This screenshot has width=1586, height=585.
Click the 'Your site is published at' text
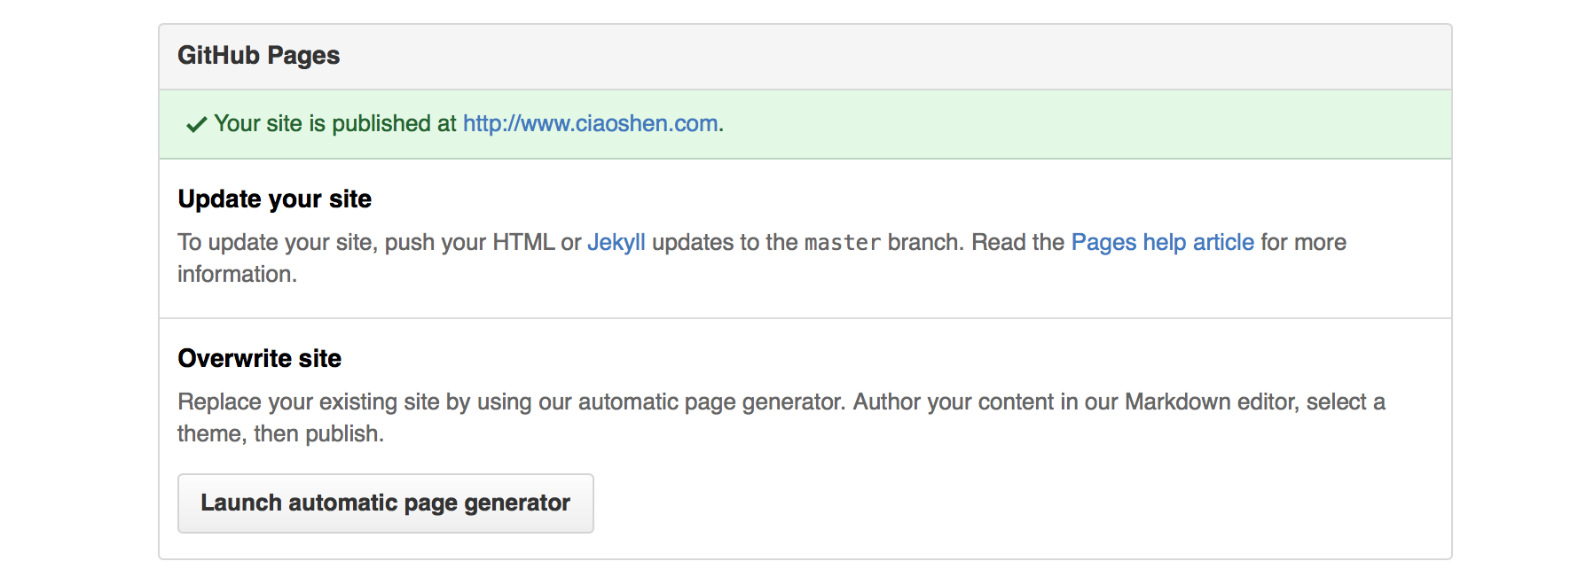(335, 123)
